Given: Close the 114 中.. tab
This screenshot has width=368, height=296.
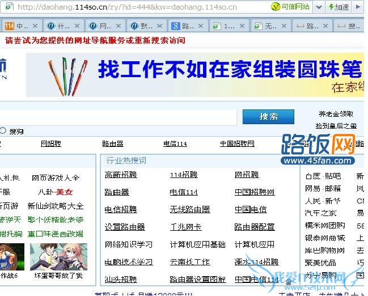Looking at the screenshot, I should pos(35,26).
